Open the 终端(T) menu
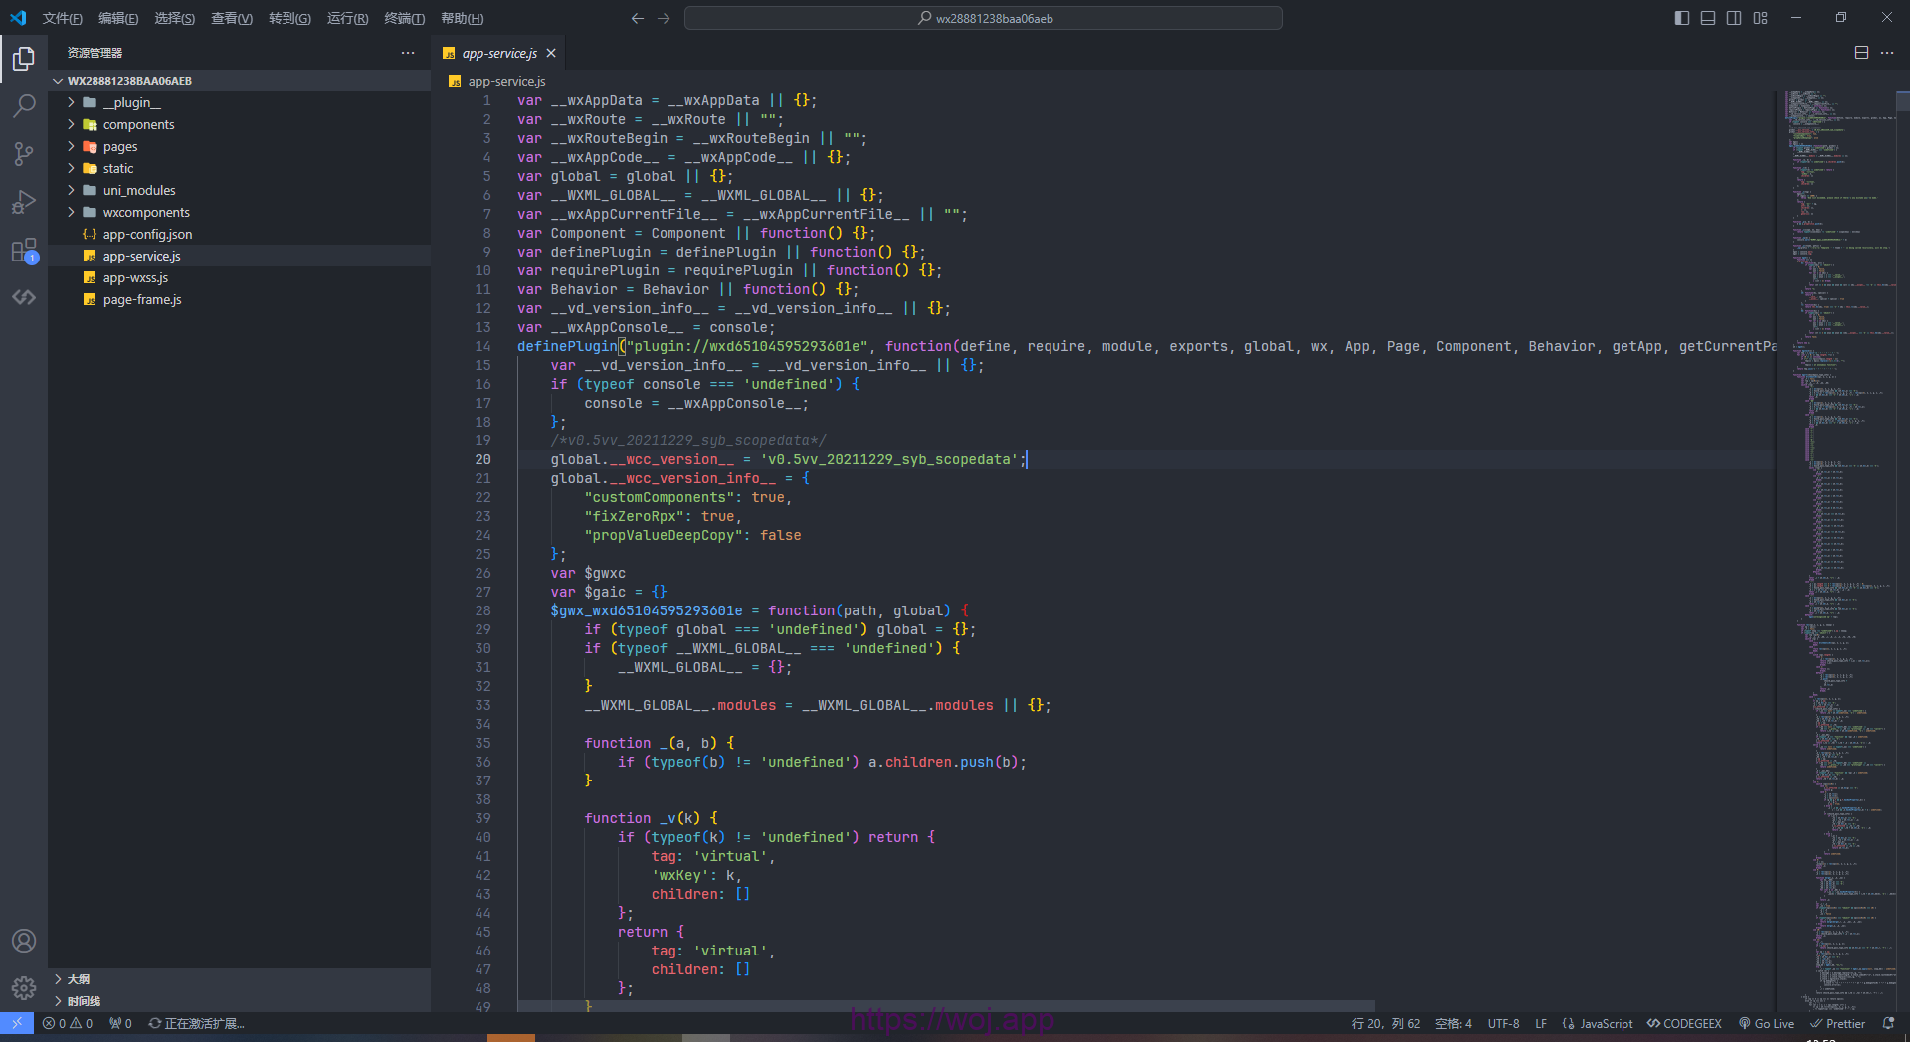Screen dimensions: 1910x1042 pos(404,18)
